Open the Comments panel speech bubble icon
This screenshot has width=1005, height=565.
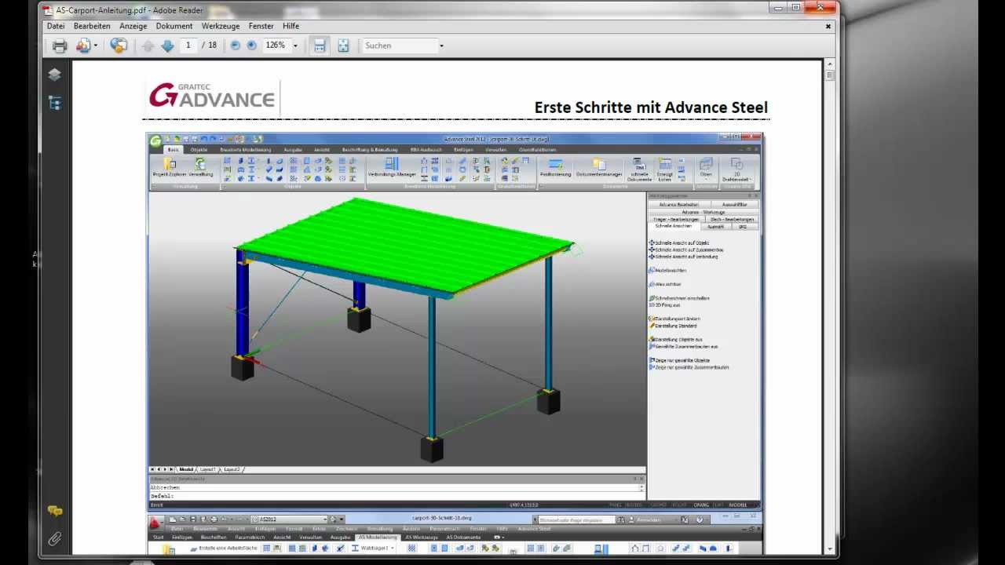54,511
